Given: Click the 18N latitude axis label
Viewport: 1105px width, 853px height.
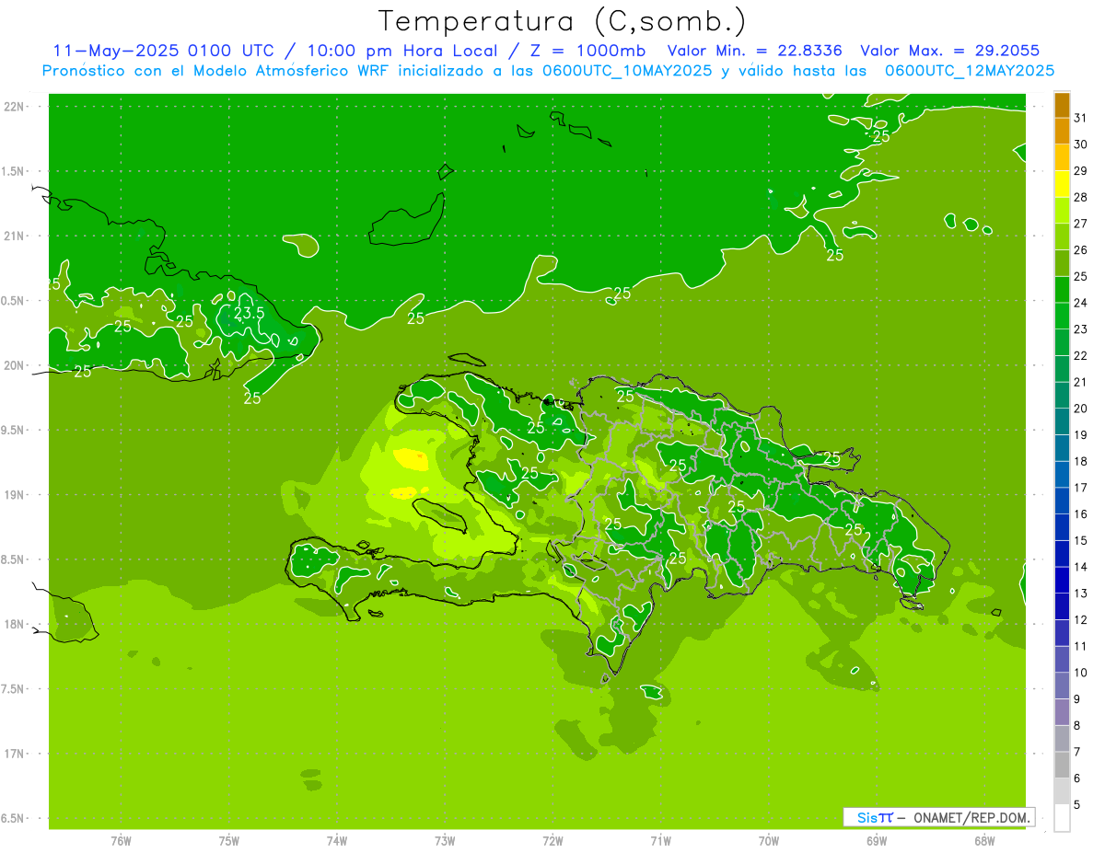Looking at the screenshot, I should click(15, 624).
